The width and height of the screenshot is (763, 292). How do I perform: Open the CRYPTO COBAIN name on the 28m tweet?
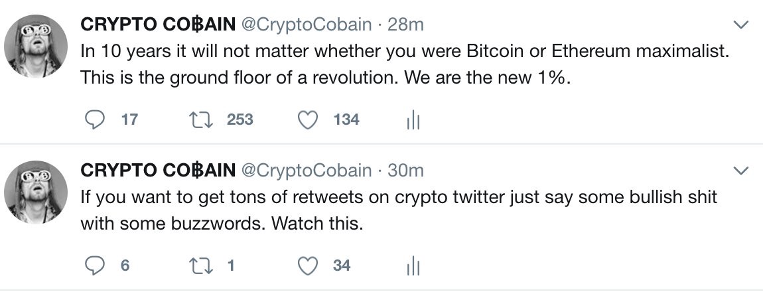click(x=157, y=25)
